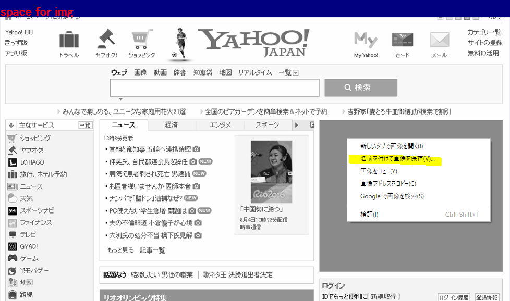The width and height of the screenshot is (510, 301).
Task: Open the カテゴリ一覧 link
Action: click(x=484, y=32)
